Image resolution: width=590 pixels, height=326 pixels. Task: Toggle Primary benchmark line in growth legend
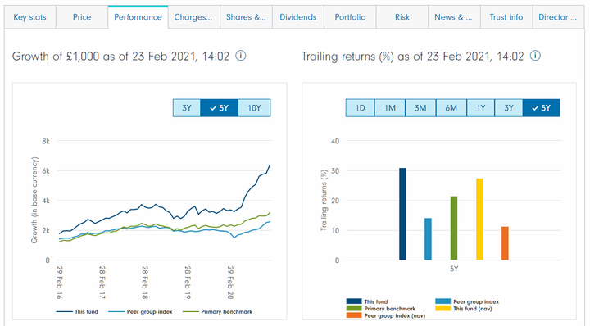point(217,312)
